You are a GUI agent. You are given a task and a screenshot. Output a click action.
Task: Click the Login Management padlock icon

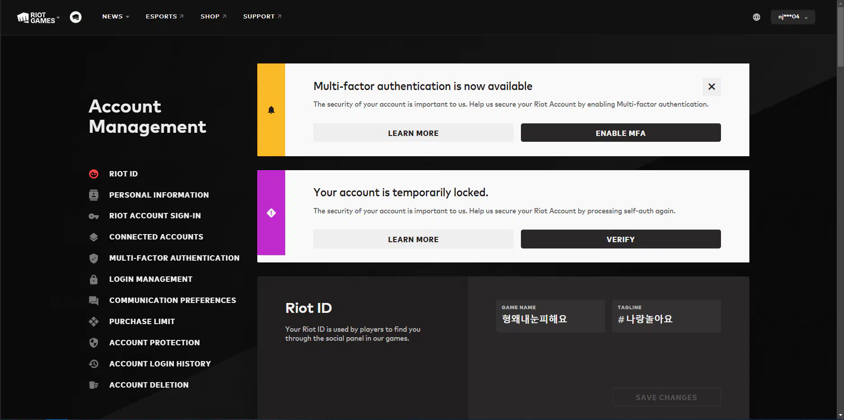tap(94, 279)
